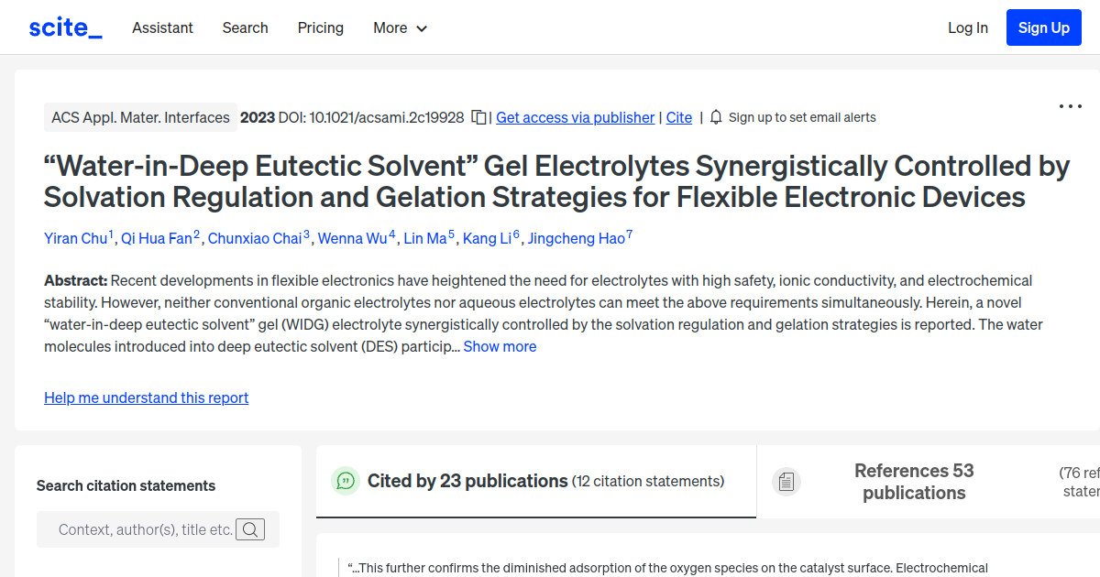Viewport: 1100px width, 577px height.
Task: Open the Pricing page
Action: pos(320,27)
